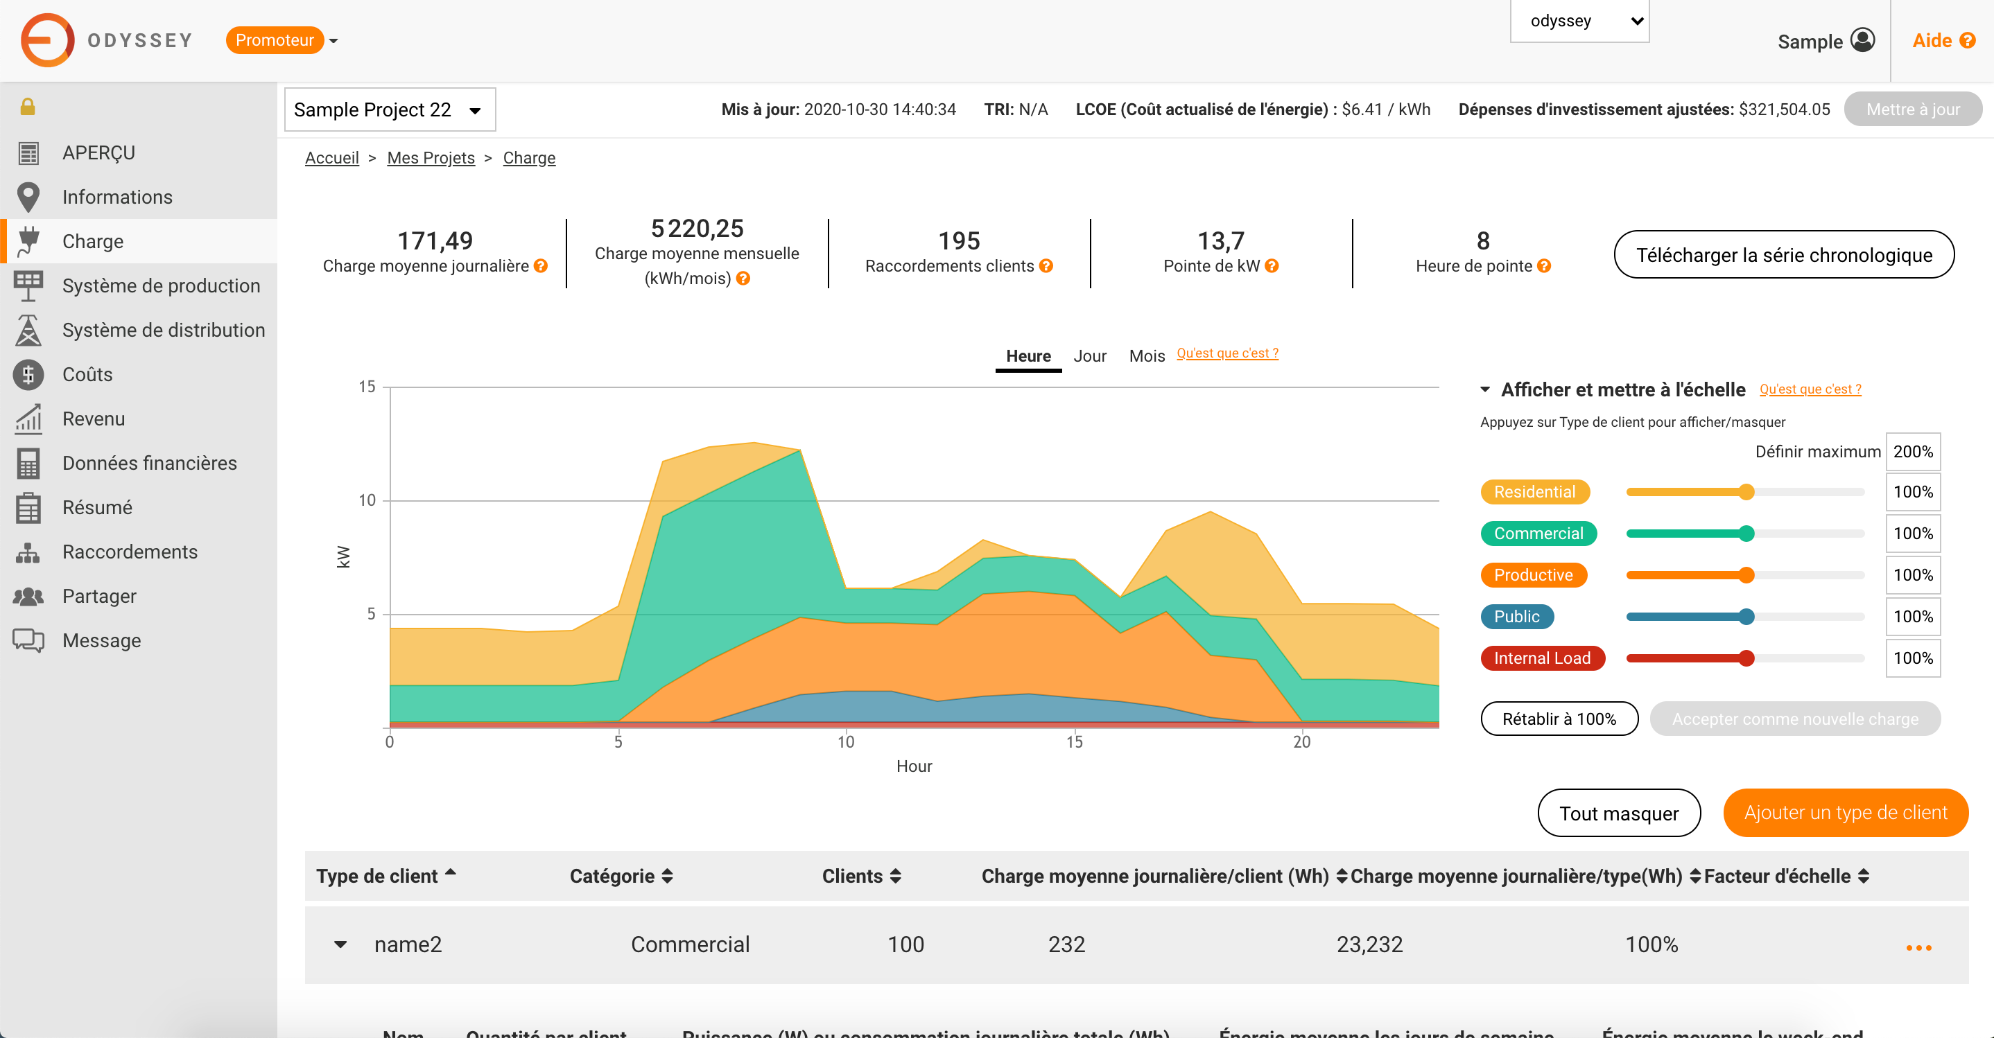Open the Système de production panel icon
This screenshot has height=1038, width=1994.
point(28,285)
